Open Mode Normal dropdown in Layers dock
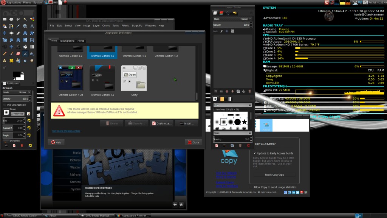 (x=232, y=19)
